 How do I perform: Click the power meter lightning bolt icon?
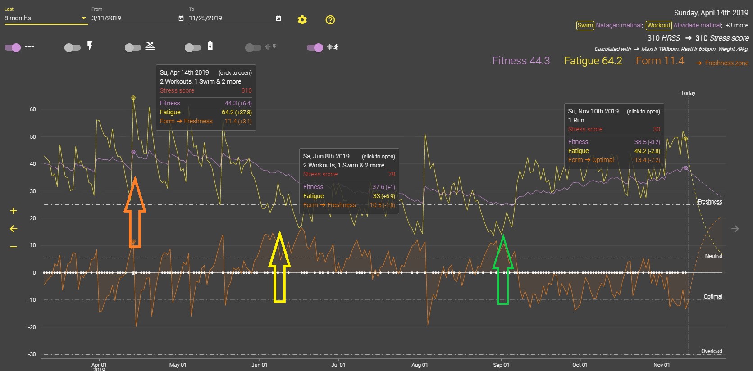click(x=90, y=46)
